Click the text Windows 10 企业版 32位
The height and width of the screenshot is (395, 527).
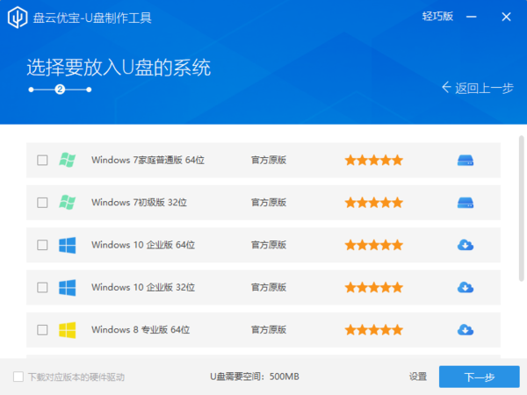pos(143,287)
